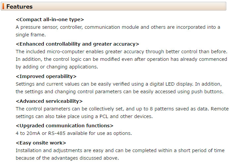Click the line starting 'A pressure sensor, controller'

pos(118,27)
